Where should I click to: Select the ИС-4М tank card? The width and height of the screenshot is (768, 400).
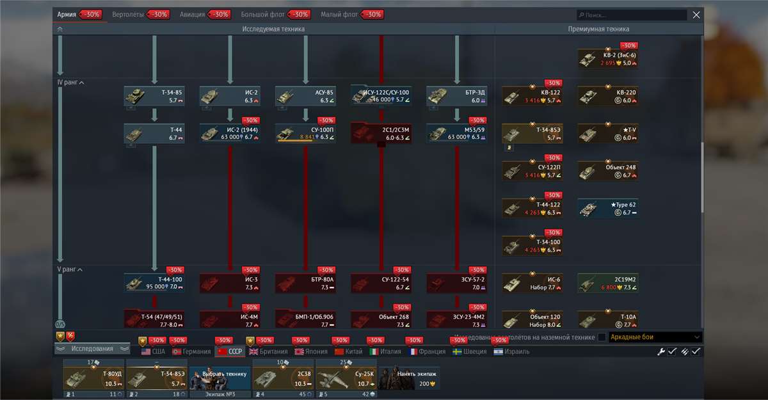(230, 320)
